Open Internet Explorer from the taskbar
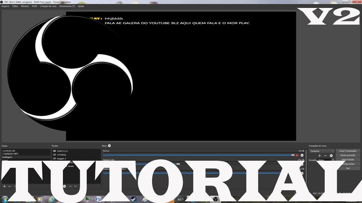This screenshot has width=362, height=203. coord(52,199)
